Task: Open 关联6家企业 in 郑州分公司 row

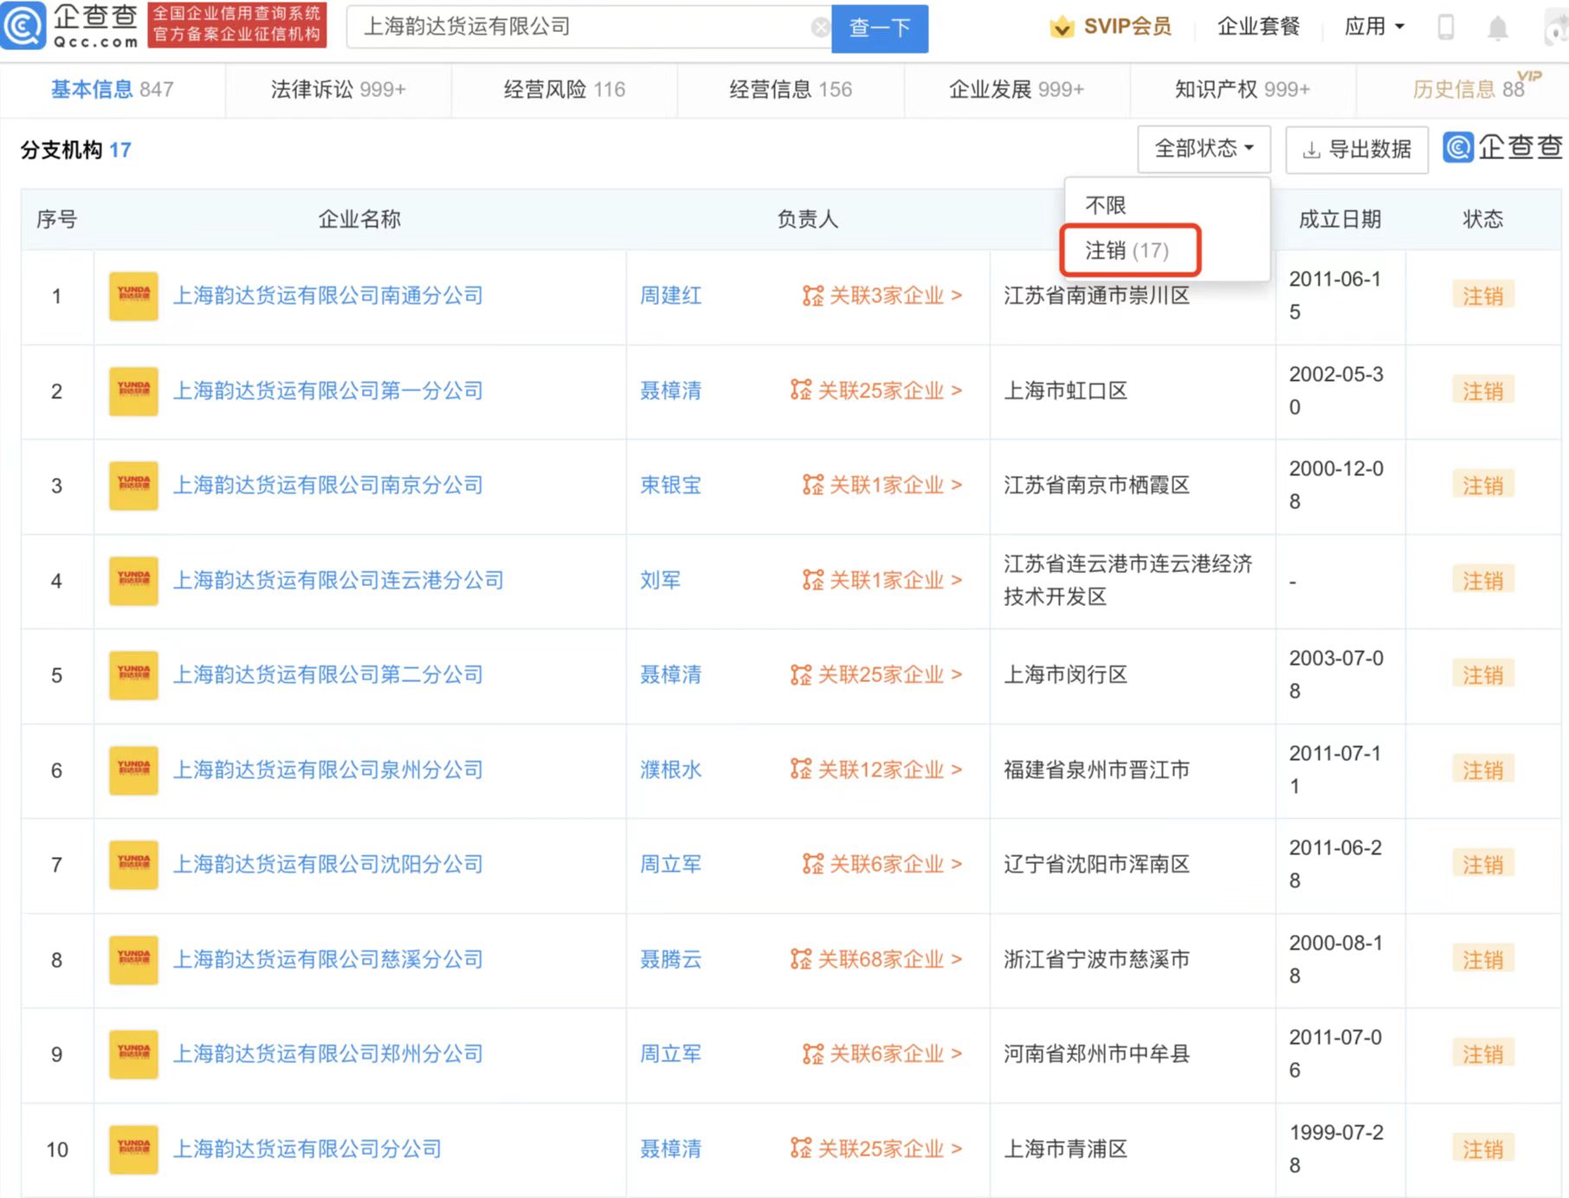Action: pos(882,1054)
